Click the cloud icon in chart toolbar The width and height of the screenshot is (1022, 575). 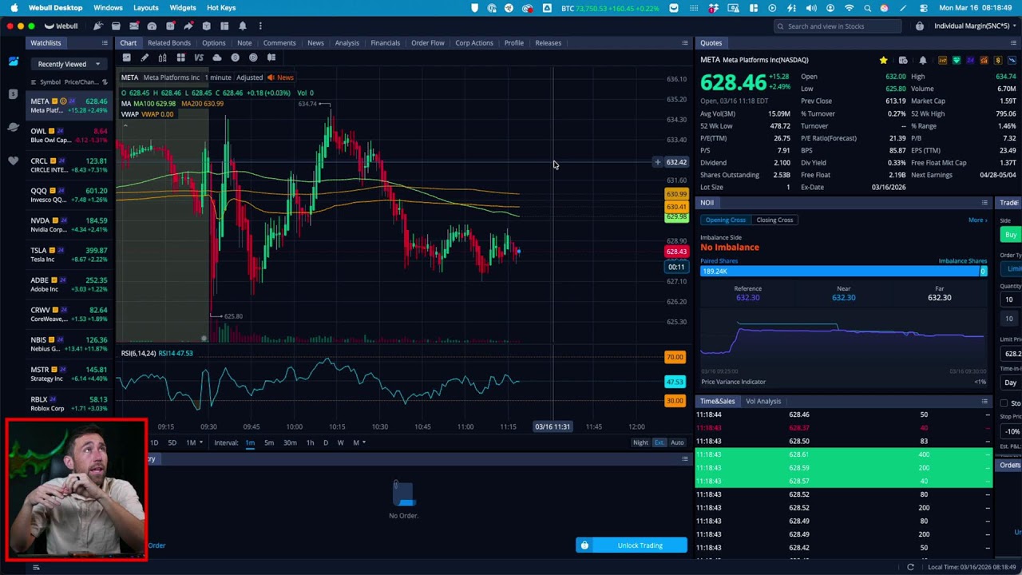[216, 57]
